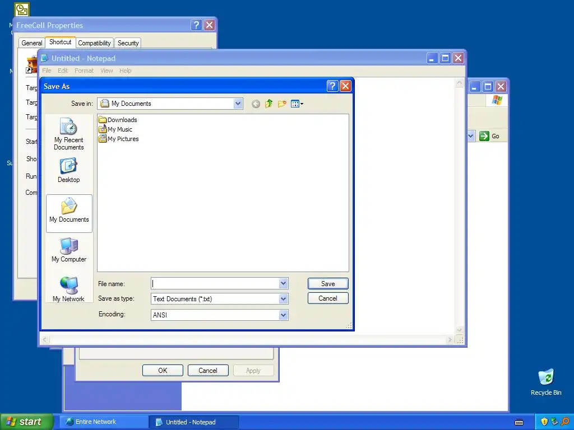Screen dimensions: 574x430
Task: Open the Notepad Edit menu
Action: pyautogui.click(x=63, y=71)
